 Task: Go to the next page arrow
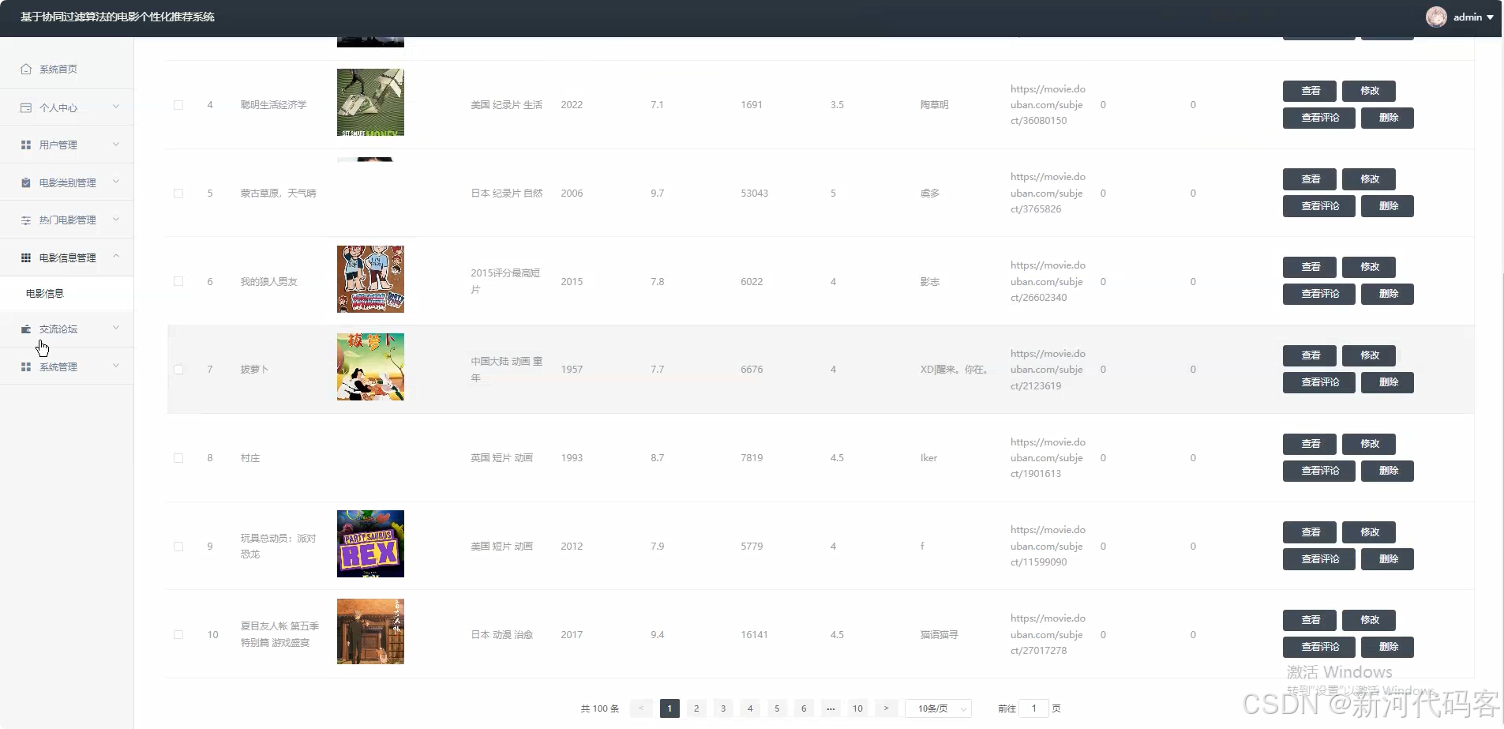tap(886, 708)
